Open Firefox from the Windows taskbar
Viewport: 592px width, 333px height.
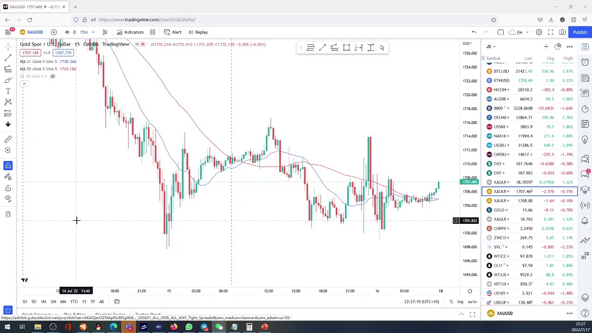(x=173, y=327)
